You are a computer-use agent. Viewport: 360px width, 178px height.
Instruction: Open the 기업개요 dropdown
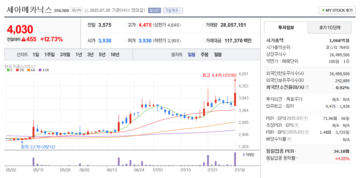[x=173, y=10]
